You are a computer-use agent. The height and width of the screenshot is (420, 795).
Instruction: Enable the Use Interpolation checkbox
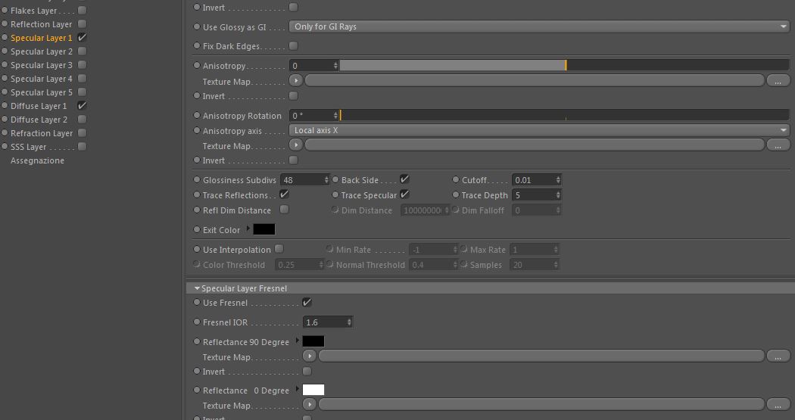tap(279, 249)
